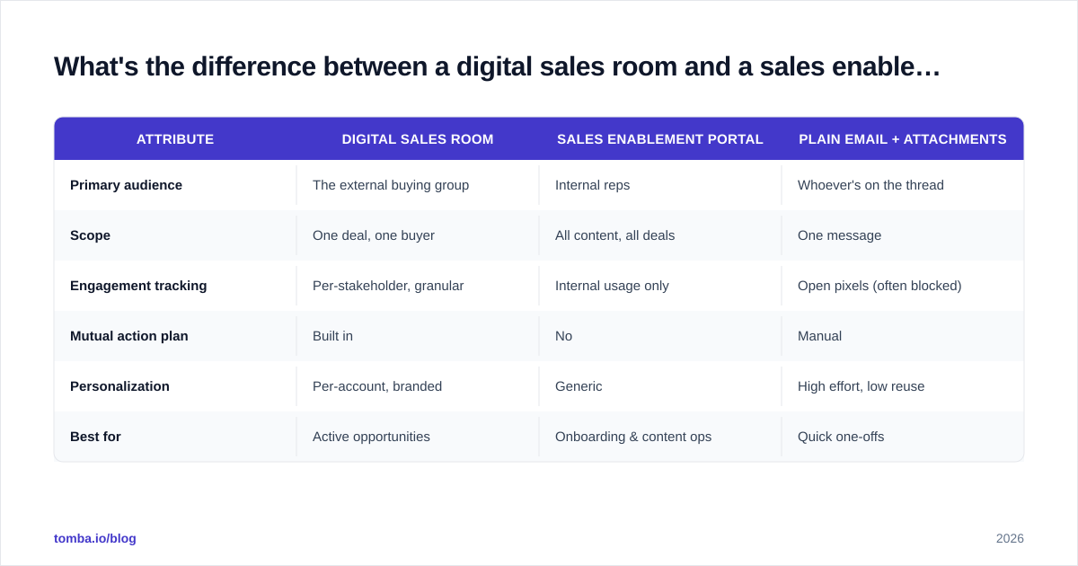This screenshot has width=1078, height=566.
Task: Click the cell Onboarding & content ops
Action: 633,437
